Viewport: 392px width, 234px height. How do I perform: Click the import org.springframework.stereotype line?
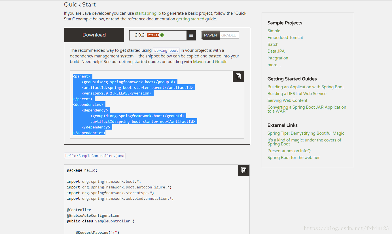click(x=111, y=193)
